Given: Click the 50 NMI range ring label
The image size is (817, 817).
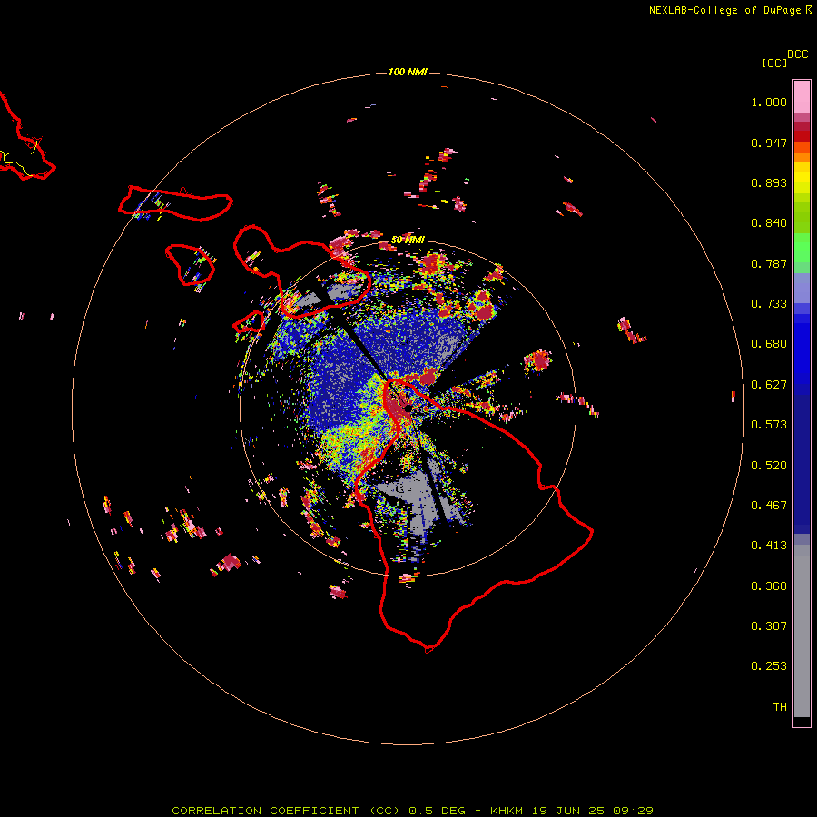Looking at the screenshot, I should pyautogui.click(x=408, y=240).
